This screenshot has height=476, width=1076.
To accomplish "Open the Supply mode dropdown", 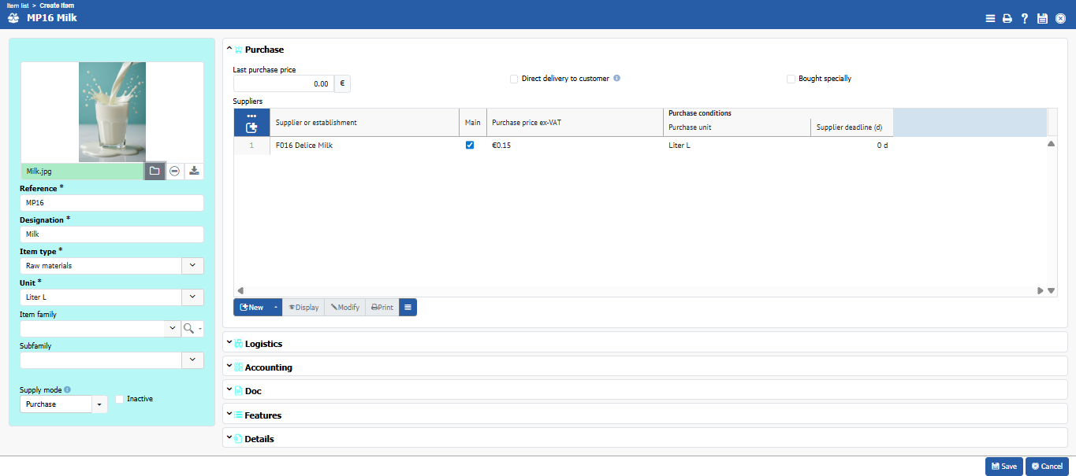I will 99,404.
